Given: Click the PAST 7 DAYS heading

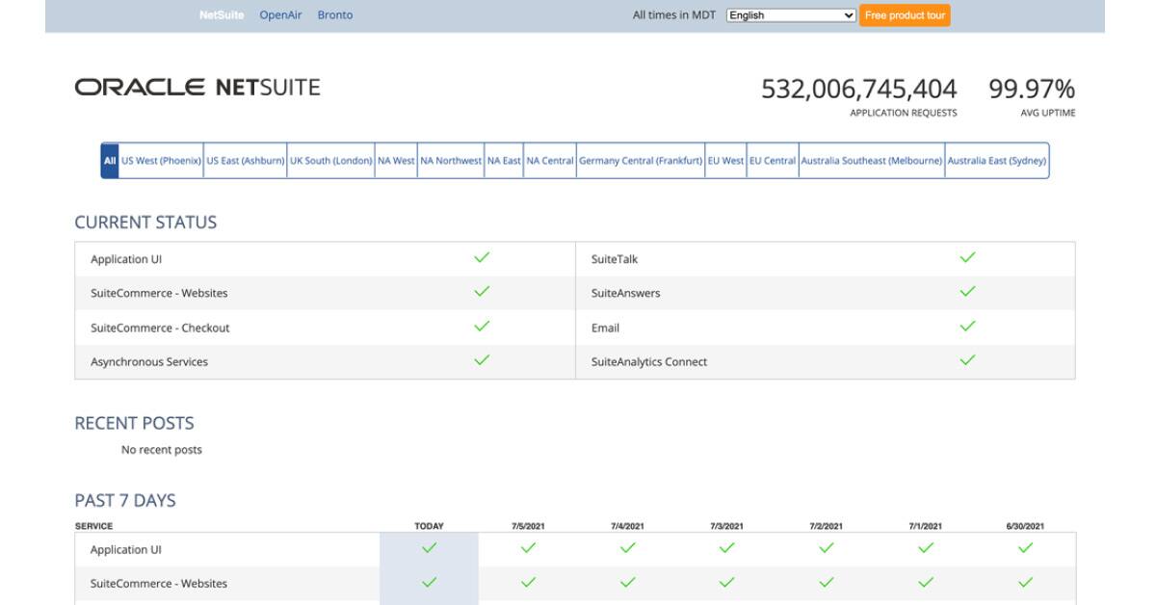Looking at the screenshot, I should tap(125, 501).
